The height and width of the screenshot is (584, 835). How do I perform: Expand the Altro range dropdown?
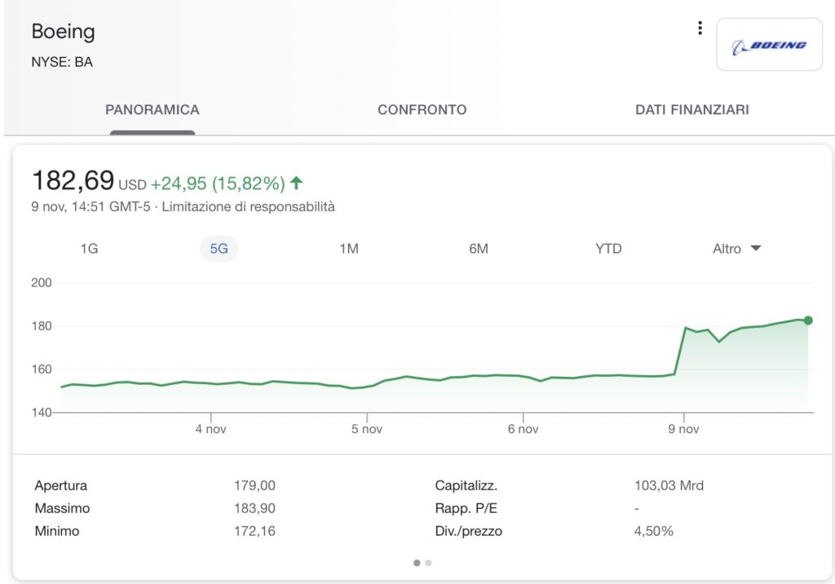(737, 249)
